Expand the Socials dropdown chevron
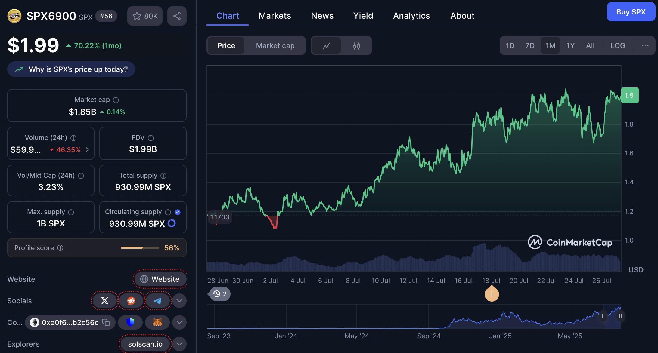The width and height of the screenshot is (658, 353). pos(179,301)
